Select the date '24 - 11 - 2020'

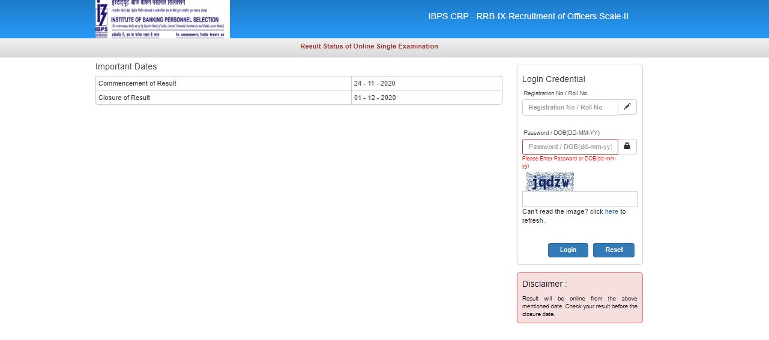pos(375,83)
